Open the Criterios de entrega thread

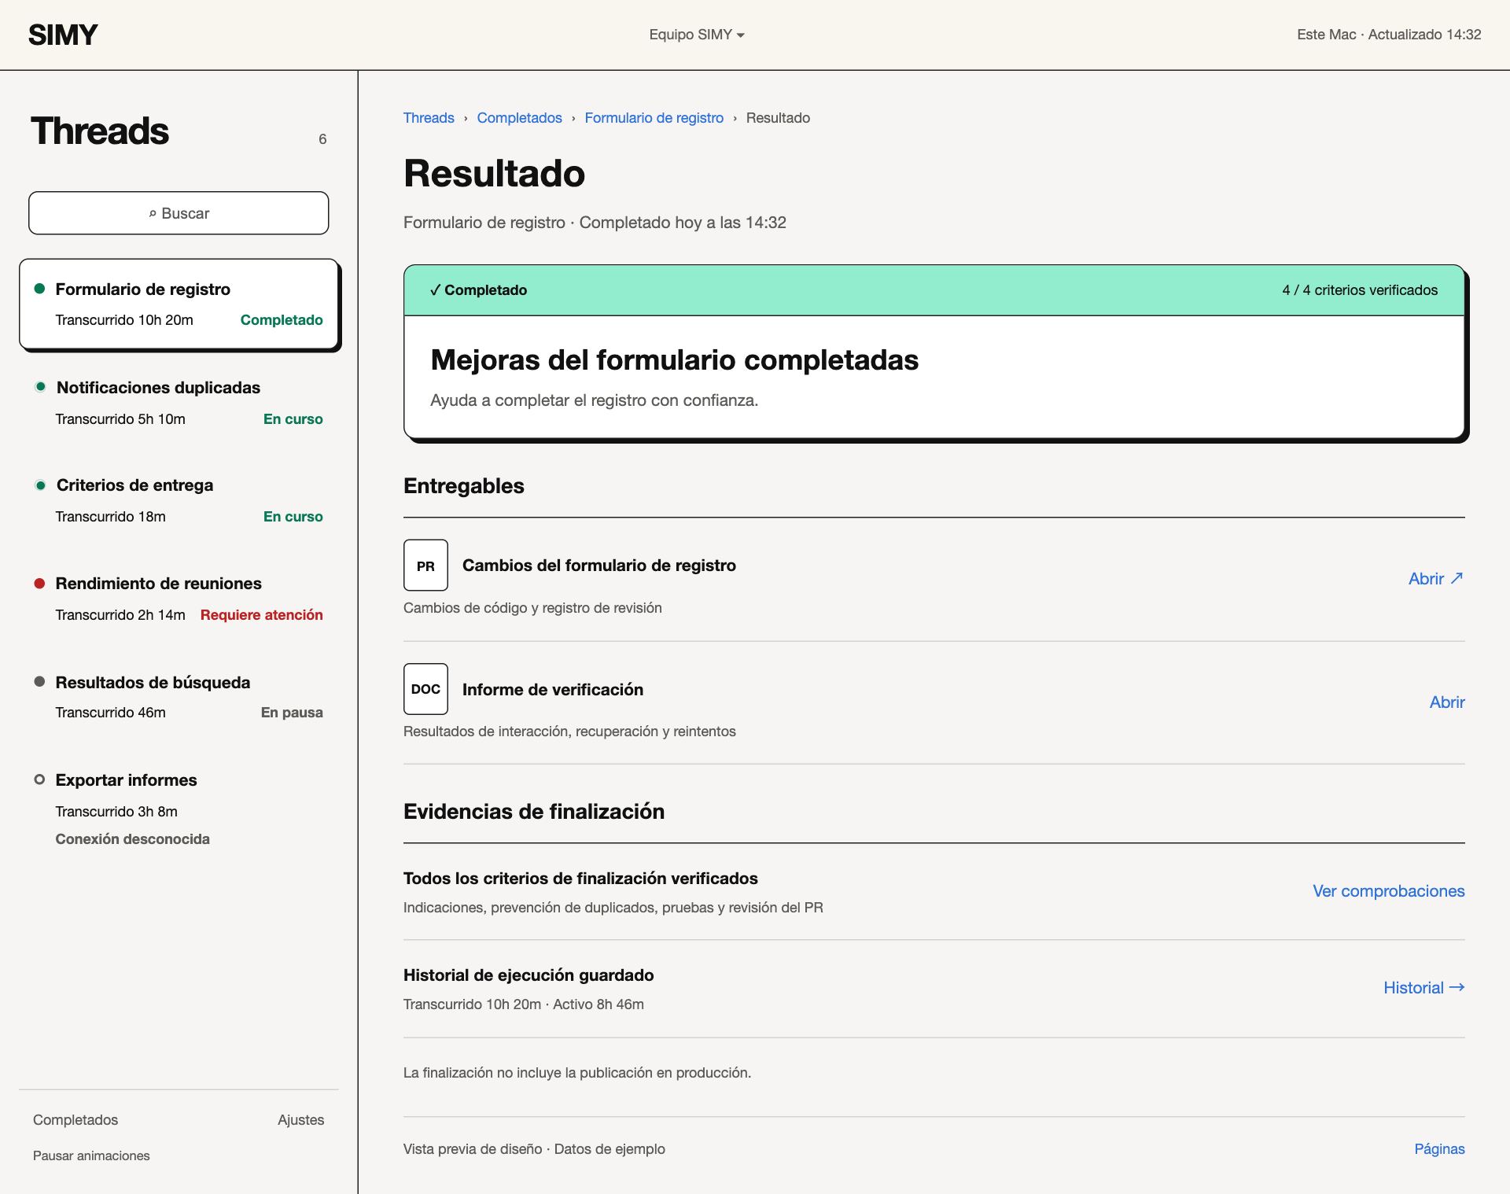click(x=179, y=500)
